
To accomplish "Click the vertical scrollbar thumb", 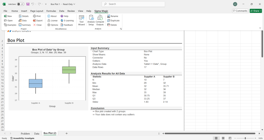I will coord(262,44).
